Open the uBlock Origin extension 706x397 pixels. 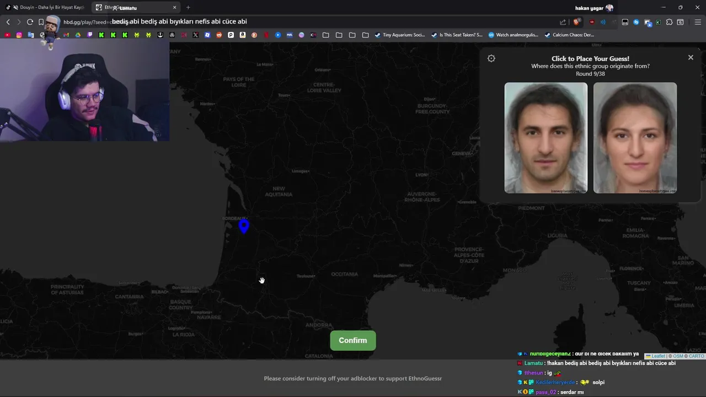point(592,22)
